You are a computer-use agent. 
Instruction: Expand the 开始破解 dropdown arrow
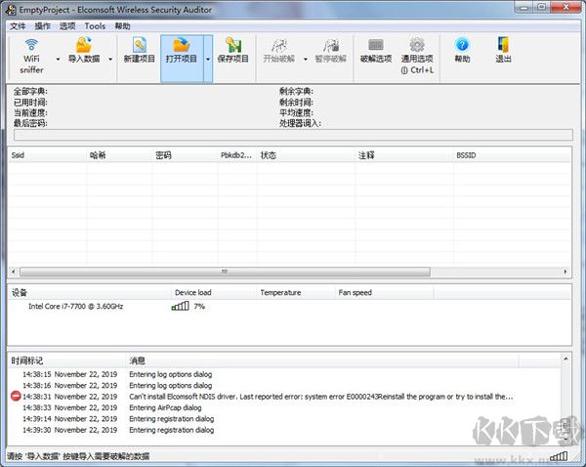tap(306, 59)
